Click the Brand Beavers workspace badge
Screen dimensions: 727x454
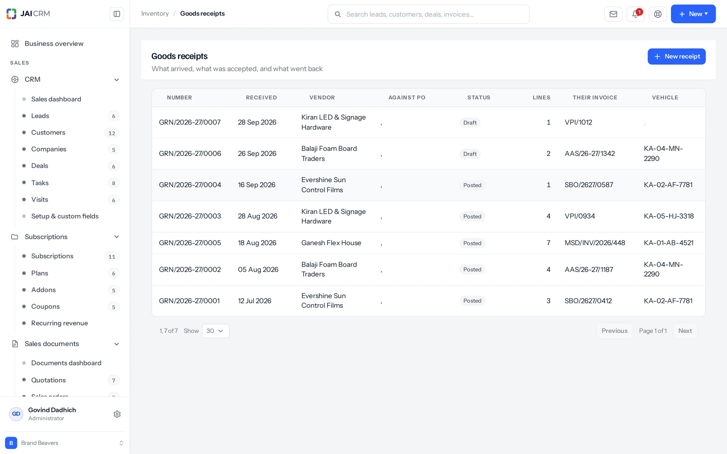coord(11,443)
